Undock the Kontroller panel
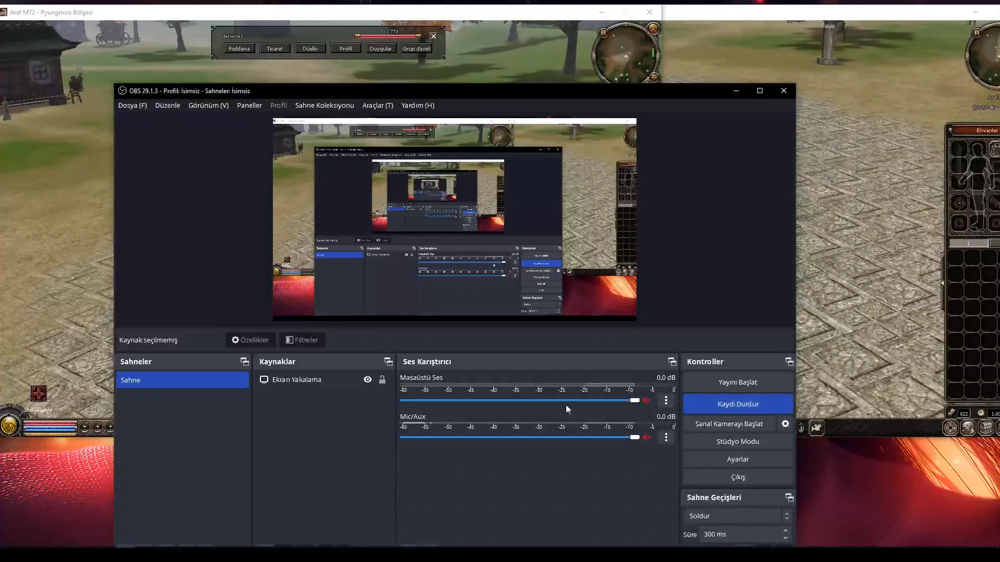1000x562 pixels. pos(789,361)
